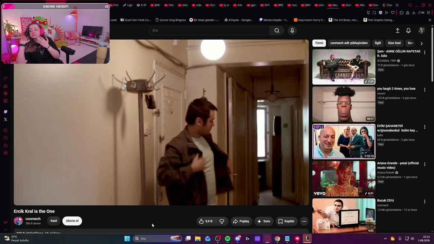Open browser downloads icon in the toolbar
Screen dimensions: 434x244
click(413, 13)
